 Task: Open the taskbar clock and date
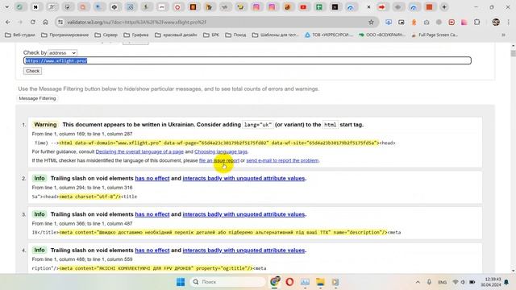(x=491, y=282)
